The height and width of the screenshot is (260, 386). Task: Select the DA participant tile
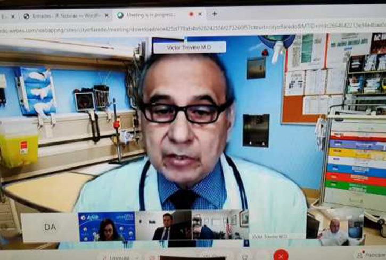[50, 227]
